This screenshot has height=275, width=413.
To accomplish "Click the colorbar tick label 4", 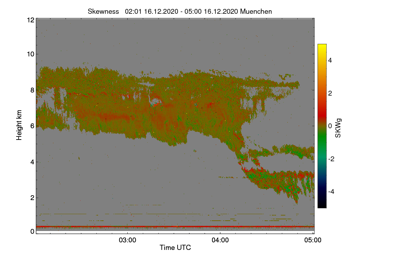I will coord(330,60).
